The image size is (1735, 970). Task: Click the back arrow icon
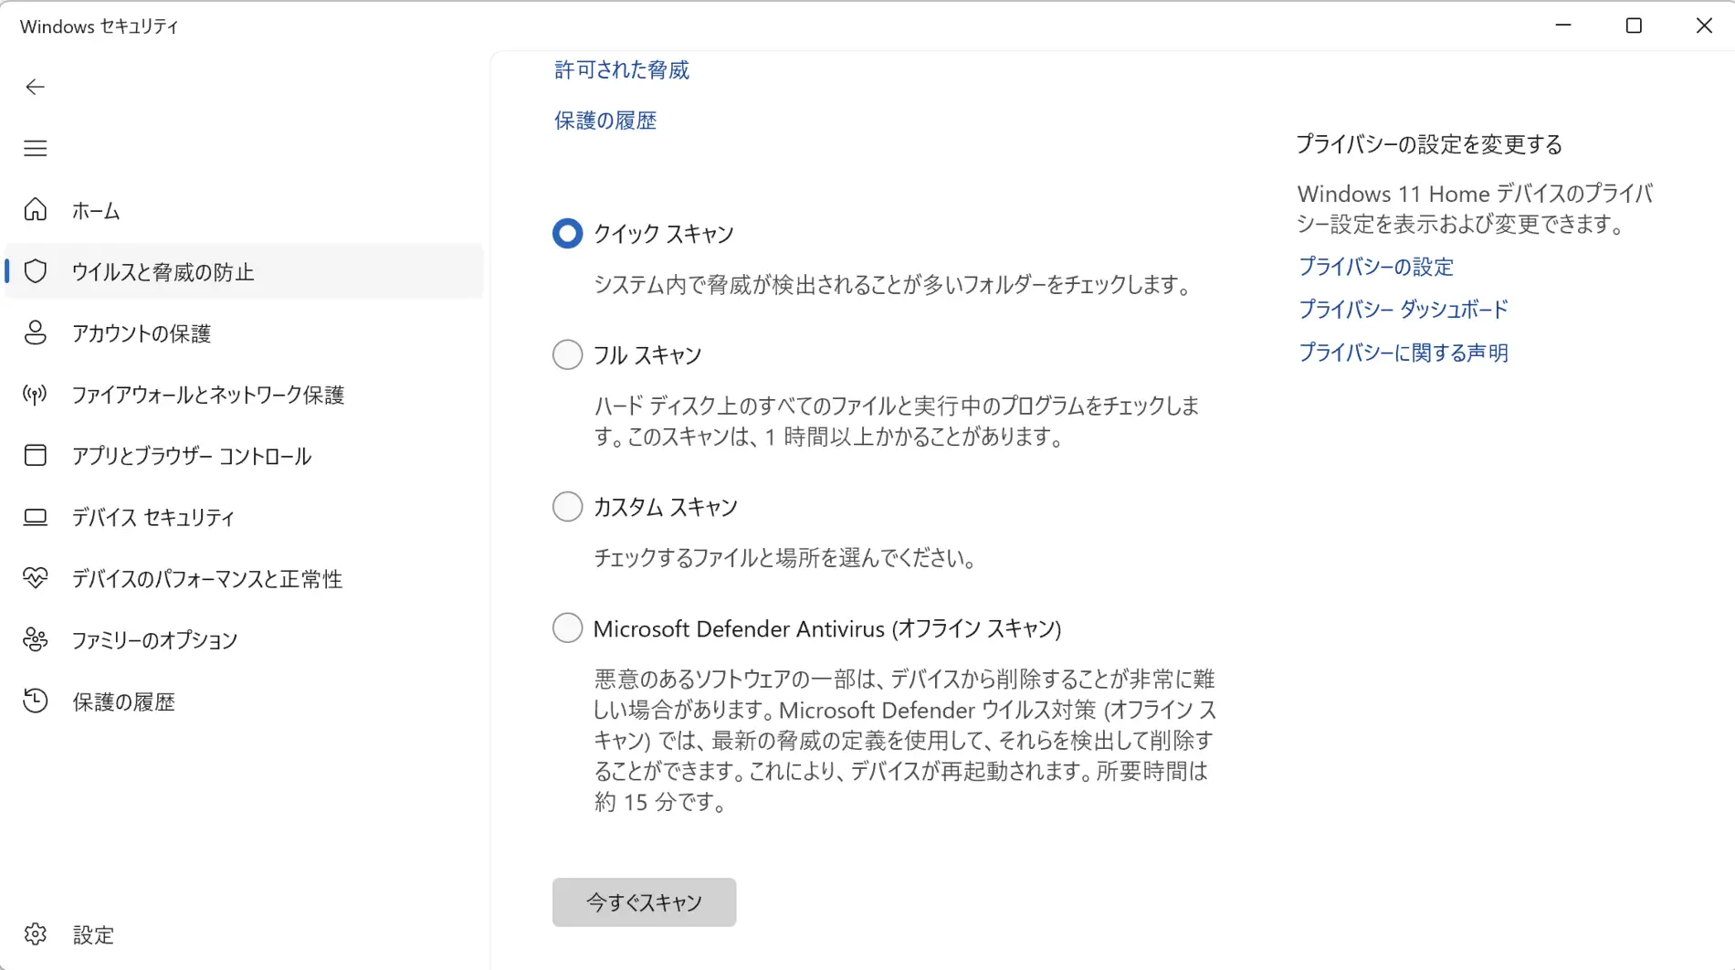tap(35, 87)
